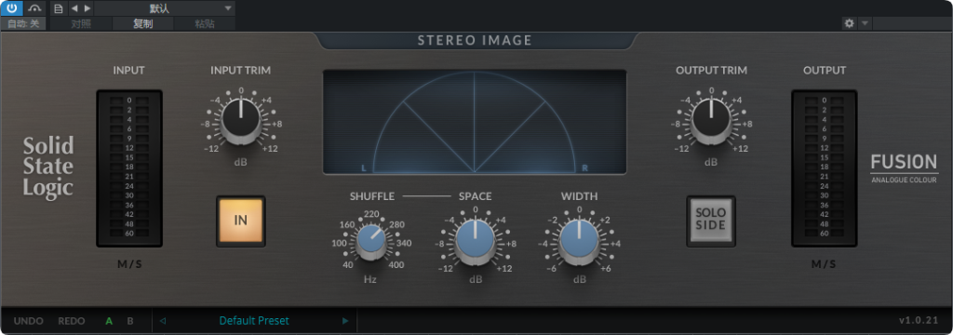Click the 粘贴 paste button

[205, 24]
